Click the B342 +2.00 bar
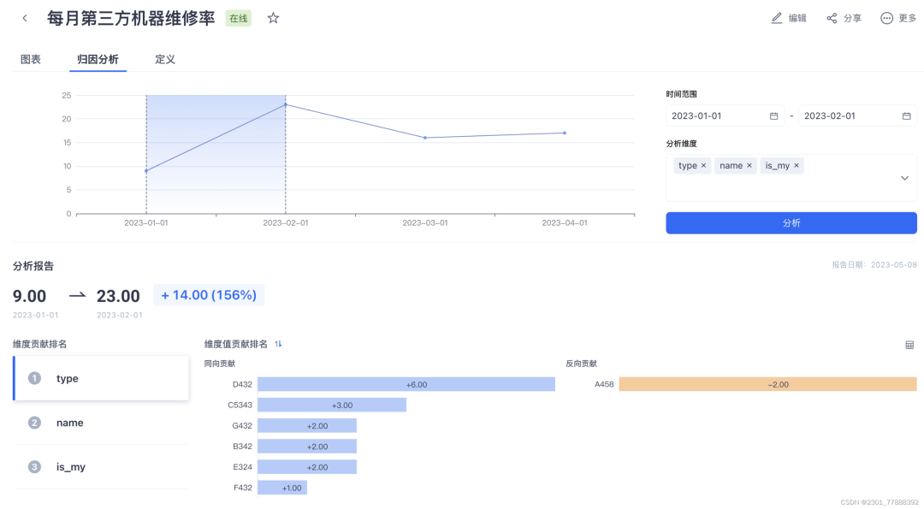Screen dimensions: 924x509 click(x=307, y=446)
